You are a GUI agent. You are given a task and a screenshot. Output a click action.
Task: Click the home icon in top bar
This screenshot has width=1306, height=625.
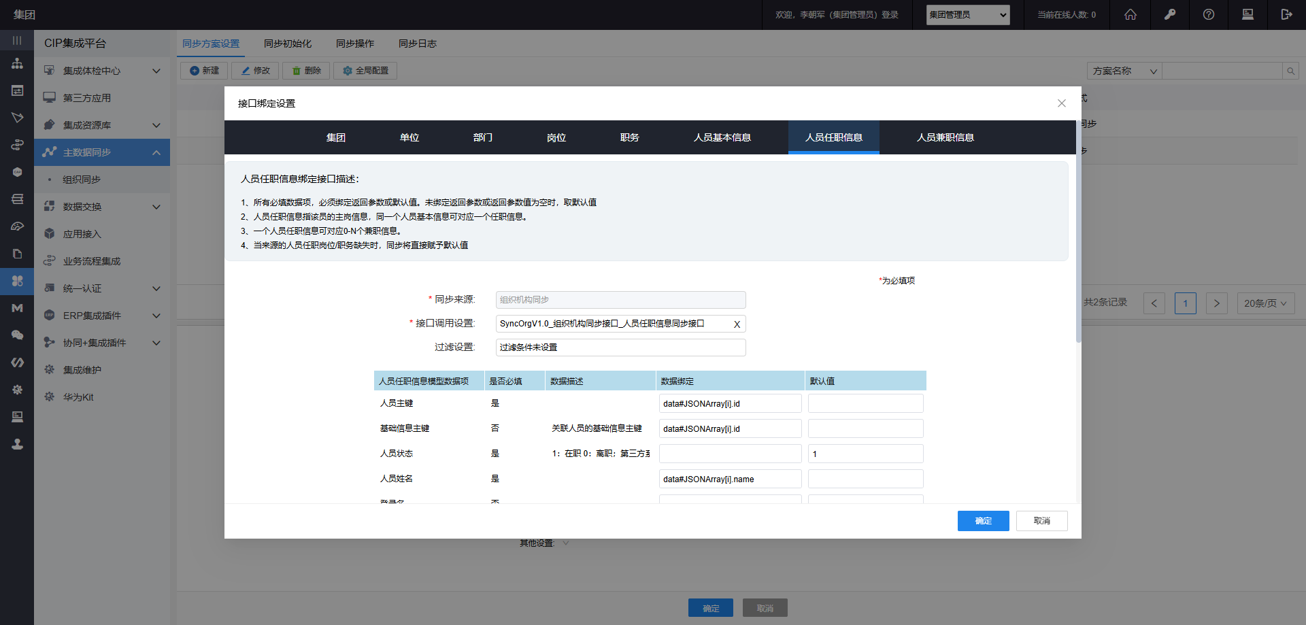[x=1130, y=14]
